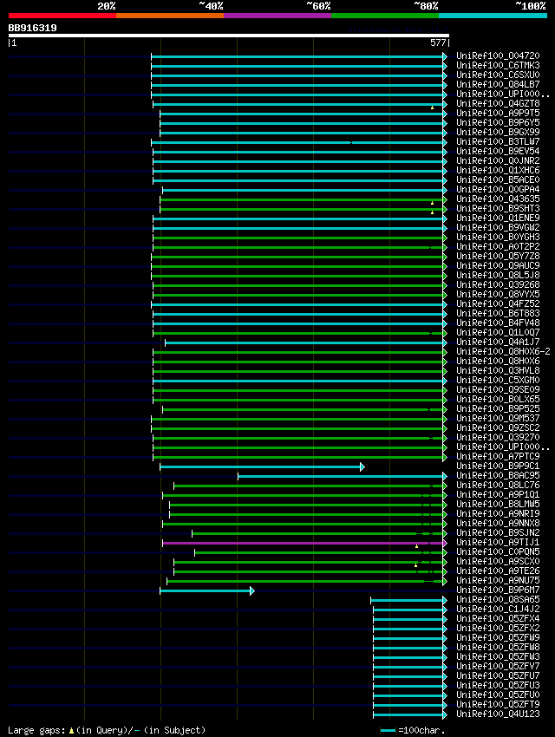Image resolution: width=555 pixels, height=737 pixels.
Task: Select the UniRef100_B8AC95 label
Action: click(498, 476)
